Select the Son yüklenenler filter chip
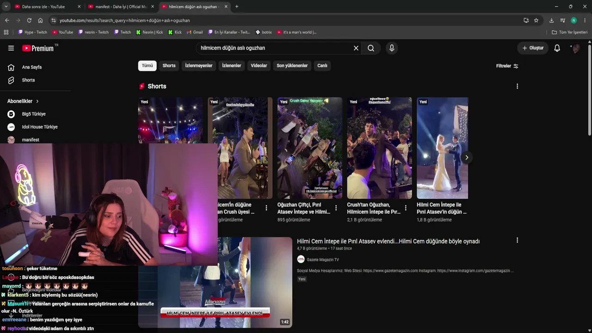Image resolution: width=592 pixels, height=333 pixels. (292, 66)
